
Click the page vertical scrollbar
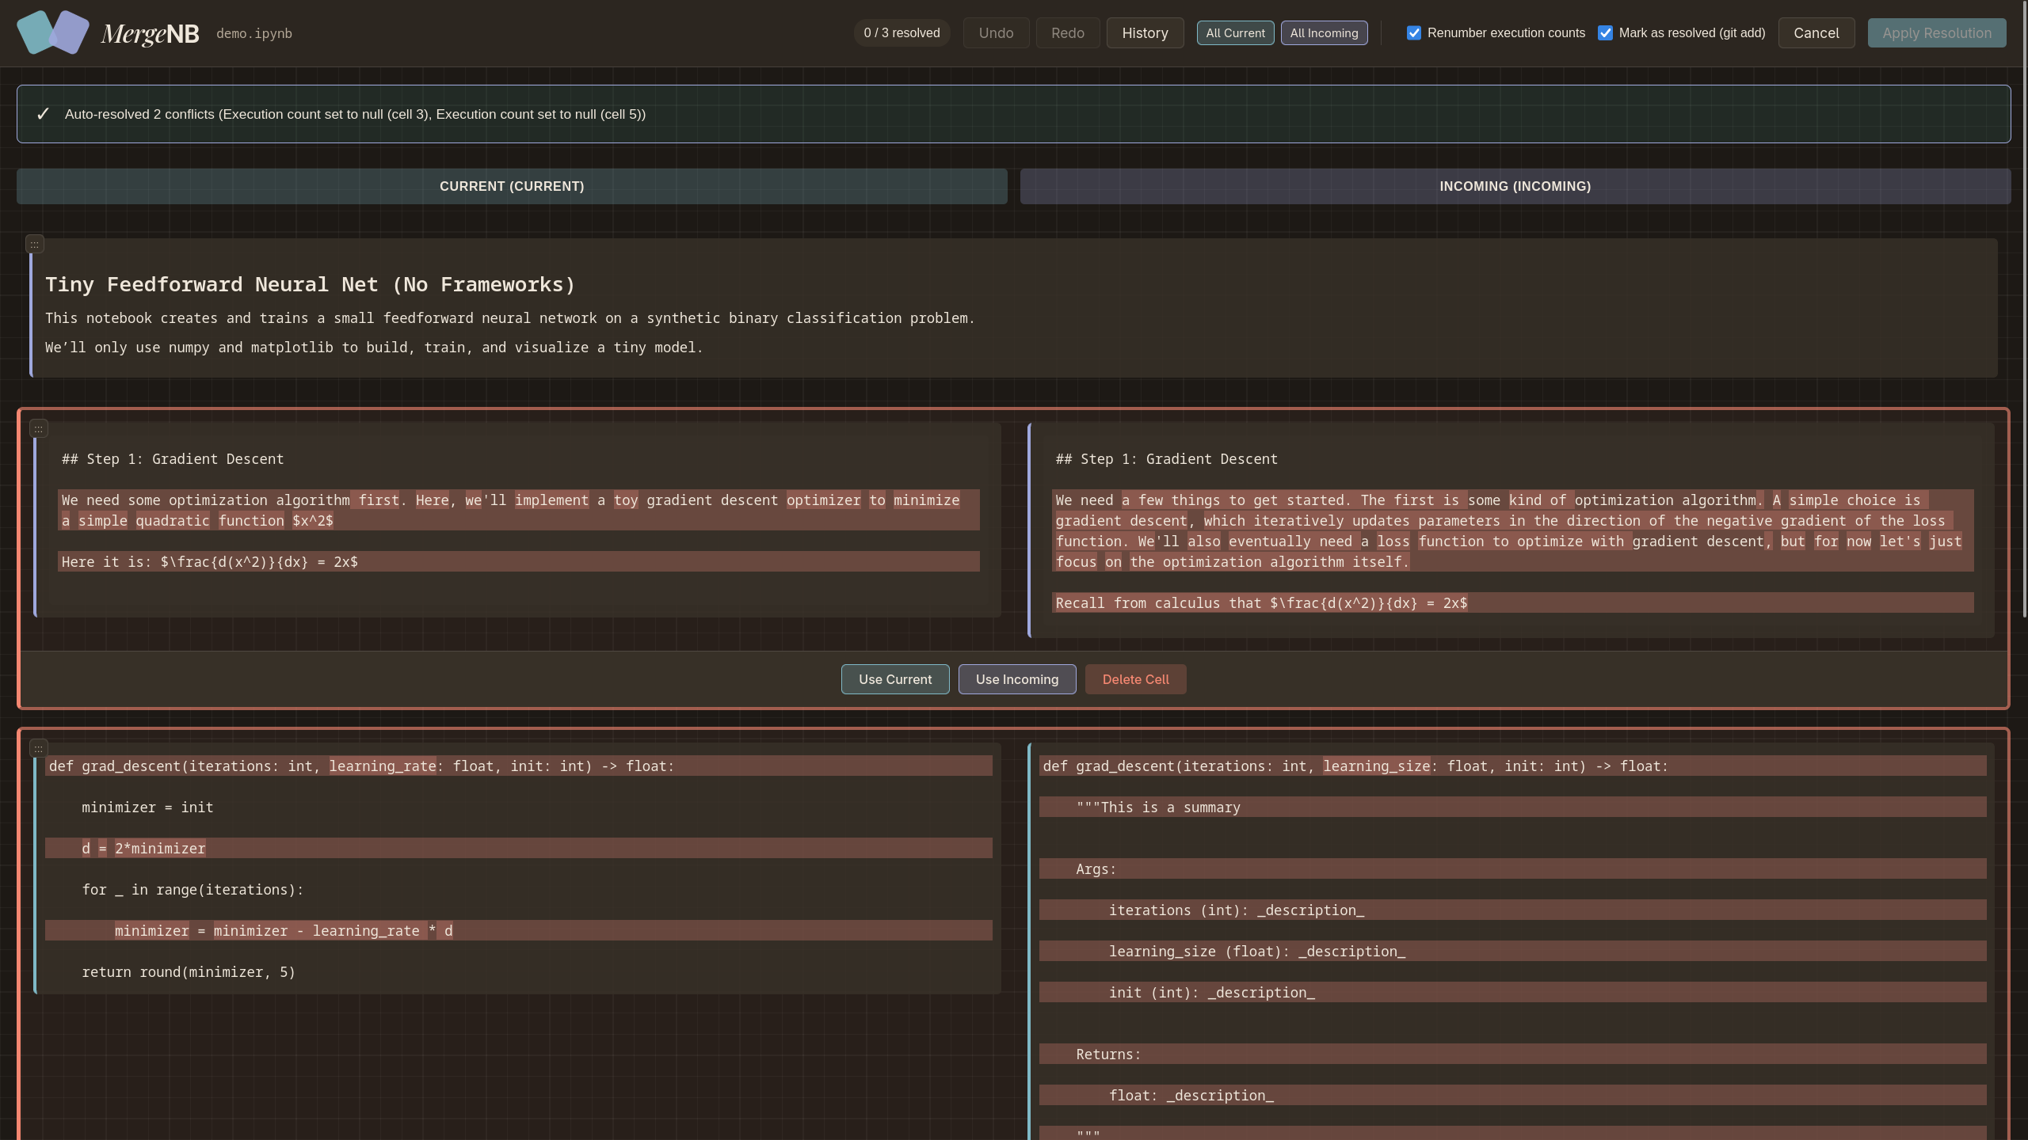tap(2024, 309)
